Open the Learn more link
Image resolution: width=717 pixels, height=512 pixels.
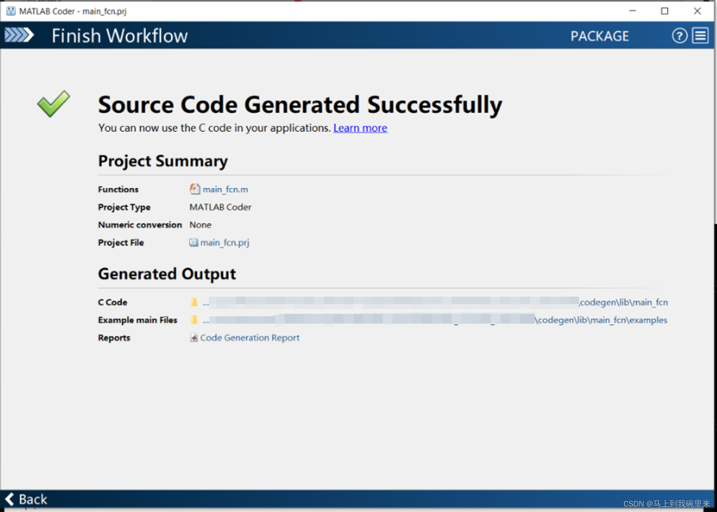(360, 128)
